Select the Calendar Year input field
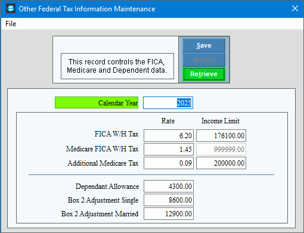Screen dimensions: 304x233 [x=168, y=103]
